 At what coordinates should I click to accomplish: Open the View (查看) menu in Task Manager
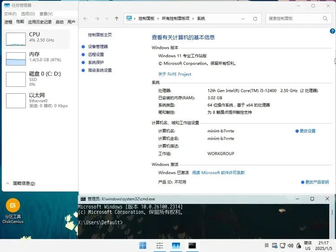(x=46, y=14)
